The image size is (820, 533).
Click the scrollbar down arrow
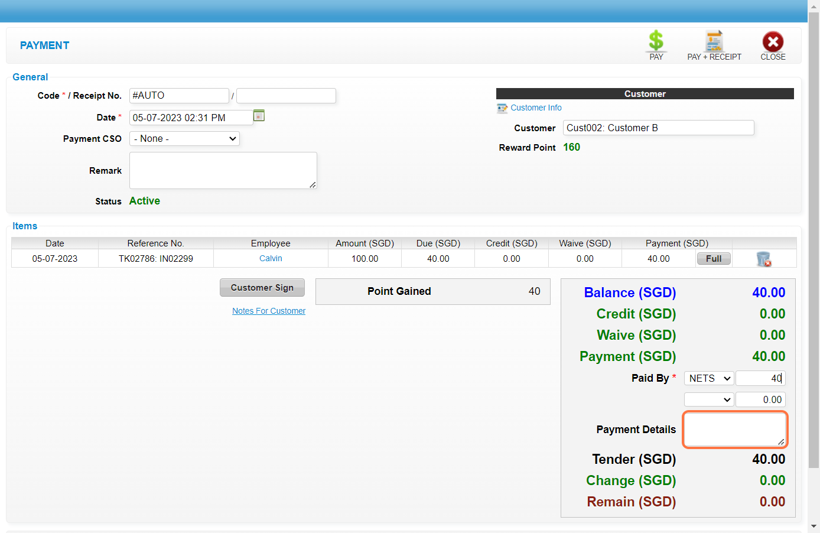coord(814,526)
